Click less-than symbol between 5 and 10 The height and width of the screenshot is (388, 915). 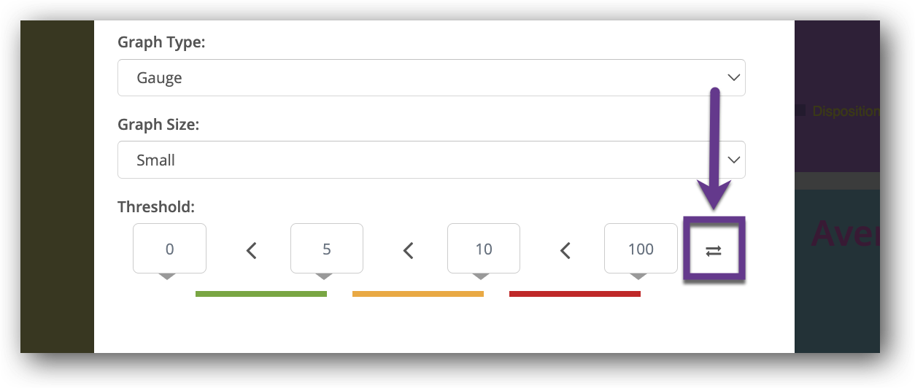click(x=409, y=251)
